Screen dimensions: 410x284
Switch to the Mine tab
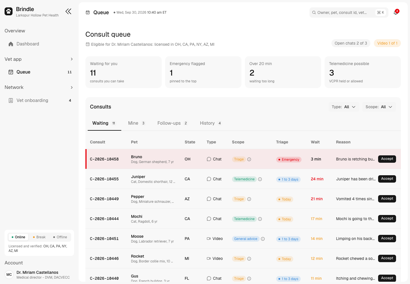(137, 123)
